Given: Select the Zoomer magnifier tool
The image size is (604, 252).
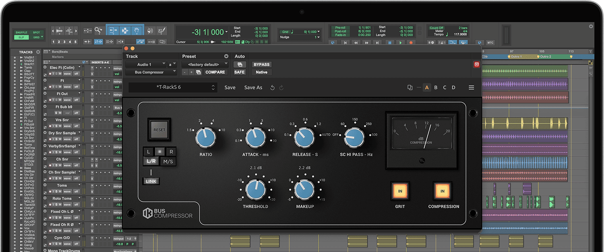Looking at the screenshot, I should (99, 31).
